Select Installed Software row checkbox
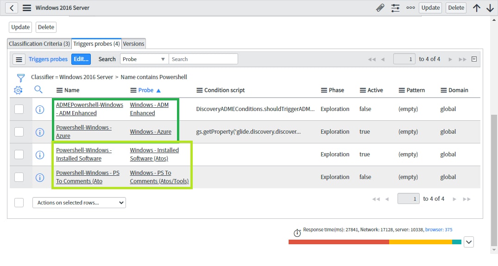Screen dimensions: 498x266 pyautogui.click(x=19, y=155)
